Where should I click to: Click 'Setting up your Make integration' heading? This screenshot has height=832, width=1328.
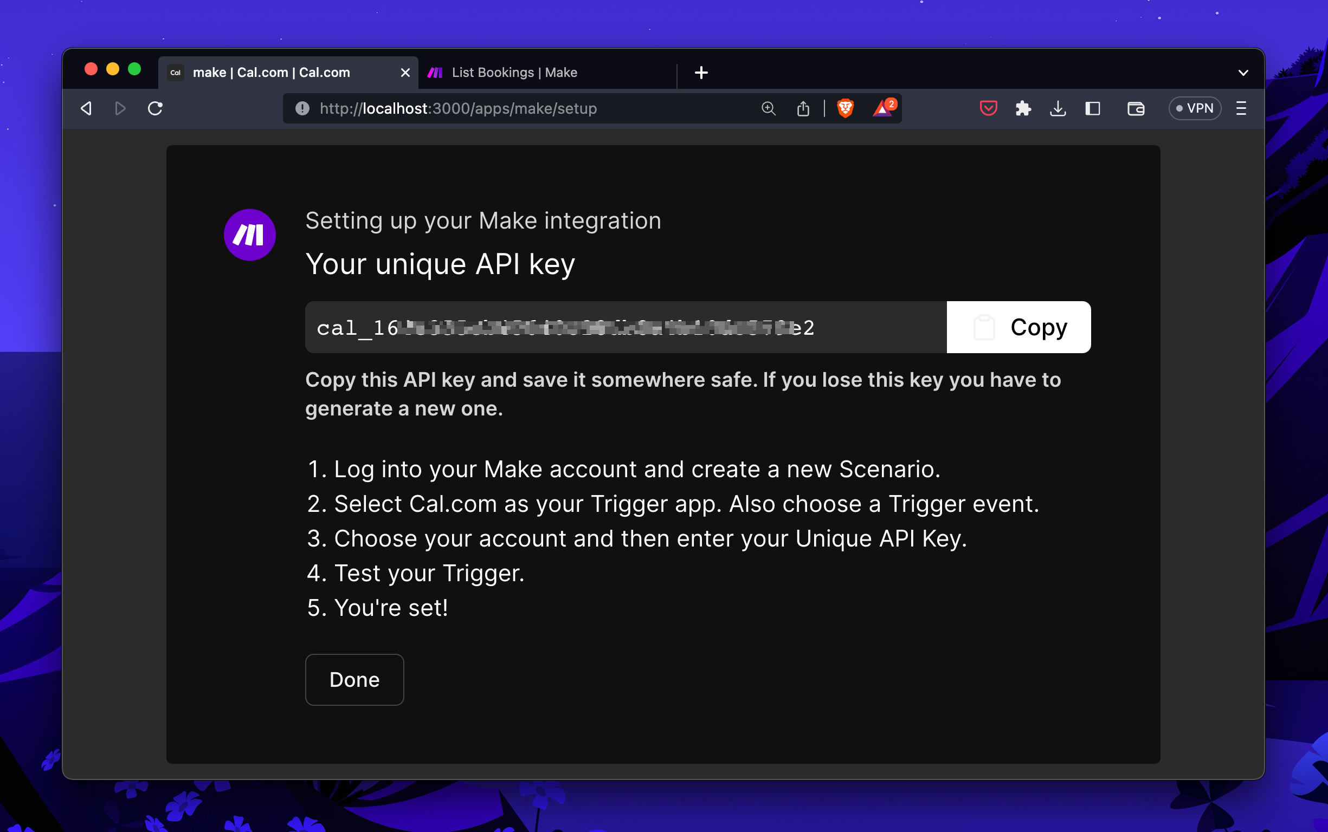click(484, 221)
